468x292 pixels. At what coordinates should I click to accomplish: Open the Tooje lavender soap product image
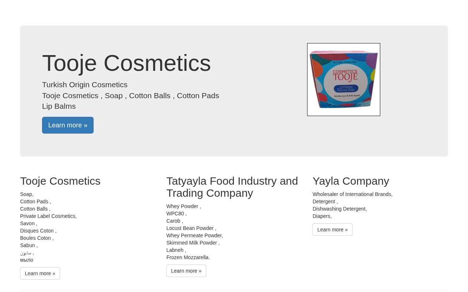(x=344, y=80)
